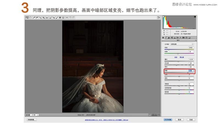This screenshot has height=127, width=220.
Task: Select the Hand tool
Action: pyautogui.click(x=30, y=18)
